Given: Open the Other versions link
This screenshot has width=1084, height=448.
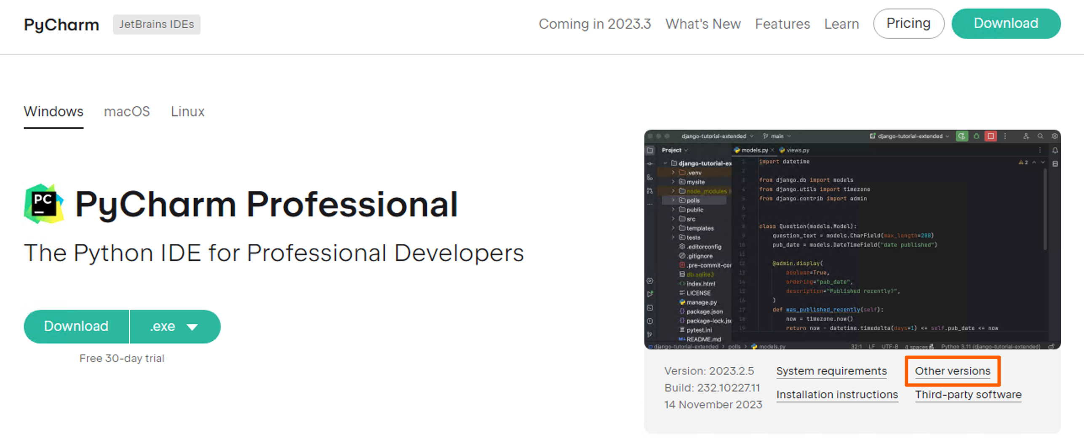Looking at the screenshot, I should 952,371.
